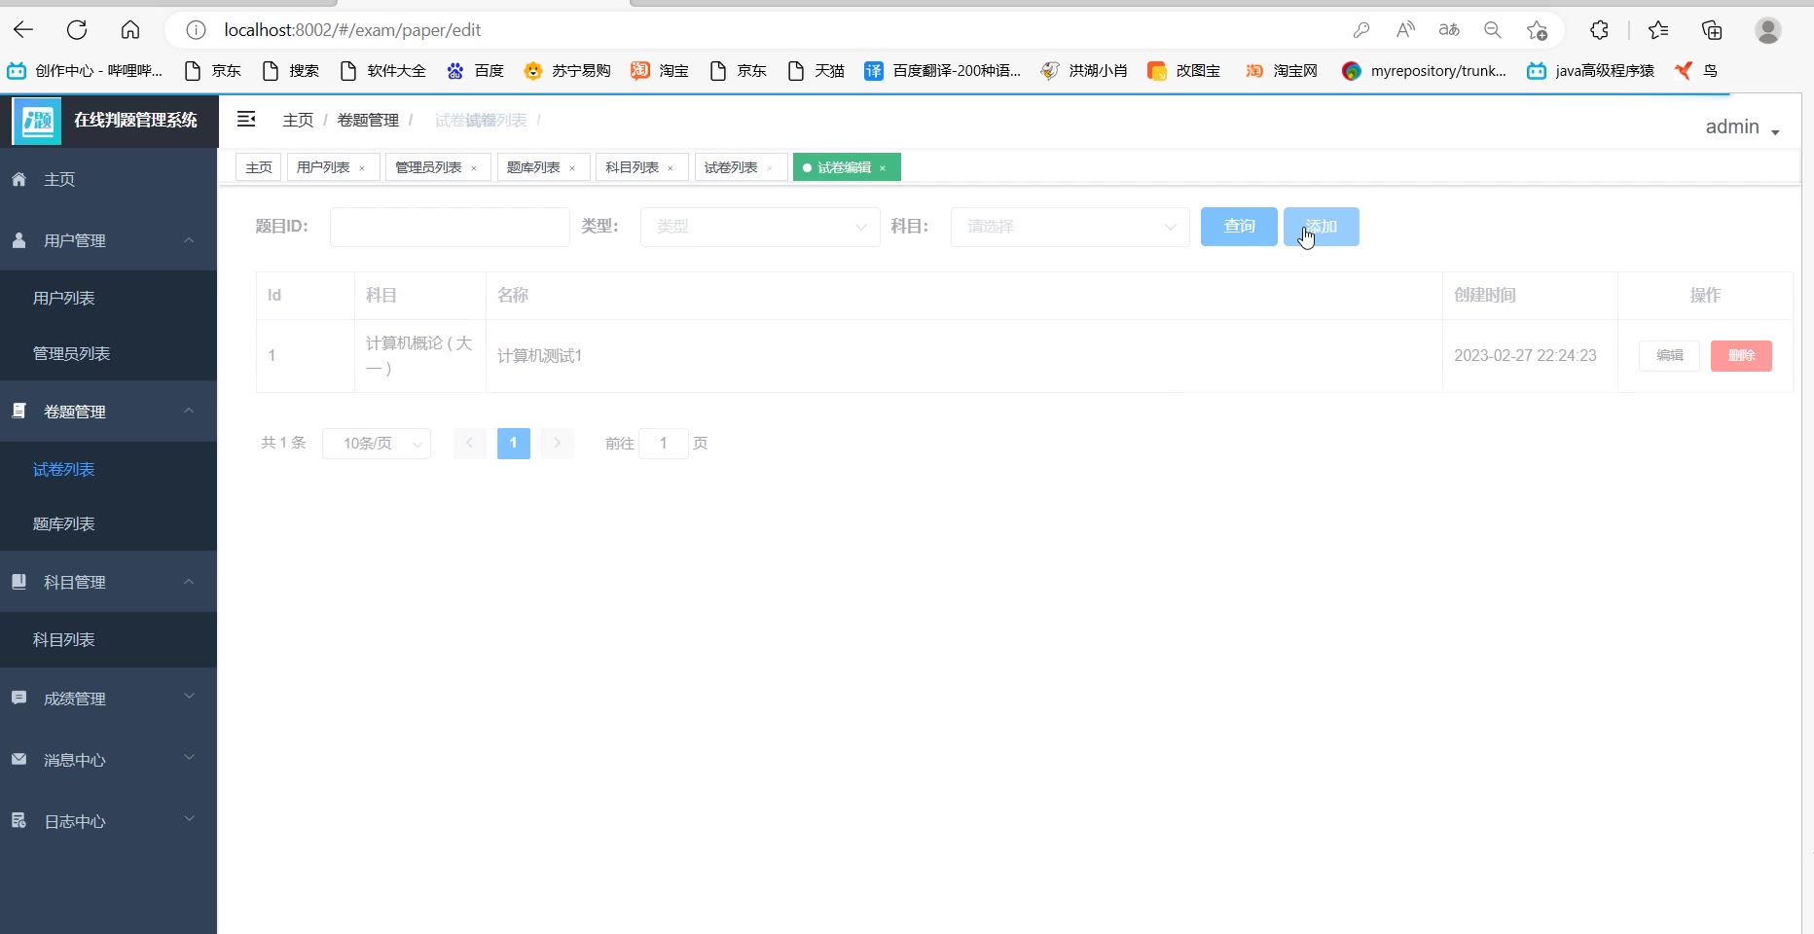Click the home icon beside 主页 in sidebar
The image size is (1814, 934).
tap(18, 179)
